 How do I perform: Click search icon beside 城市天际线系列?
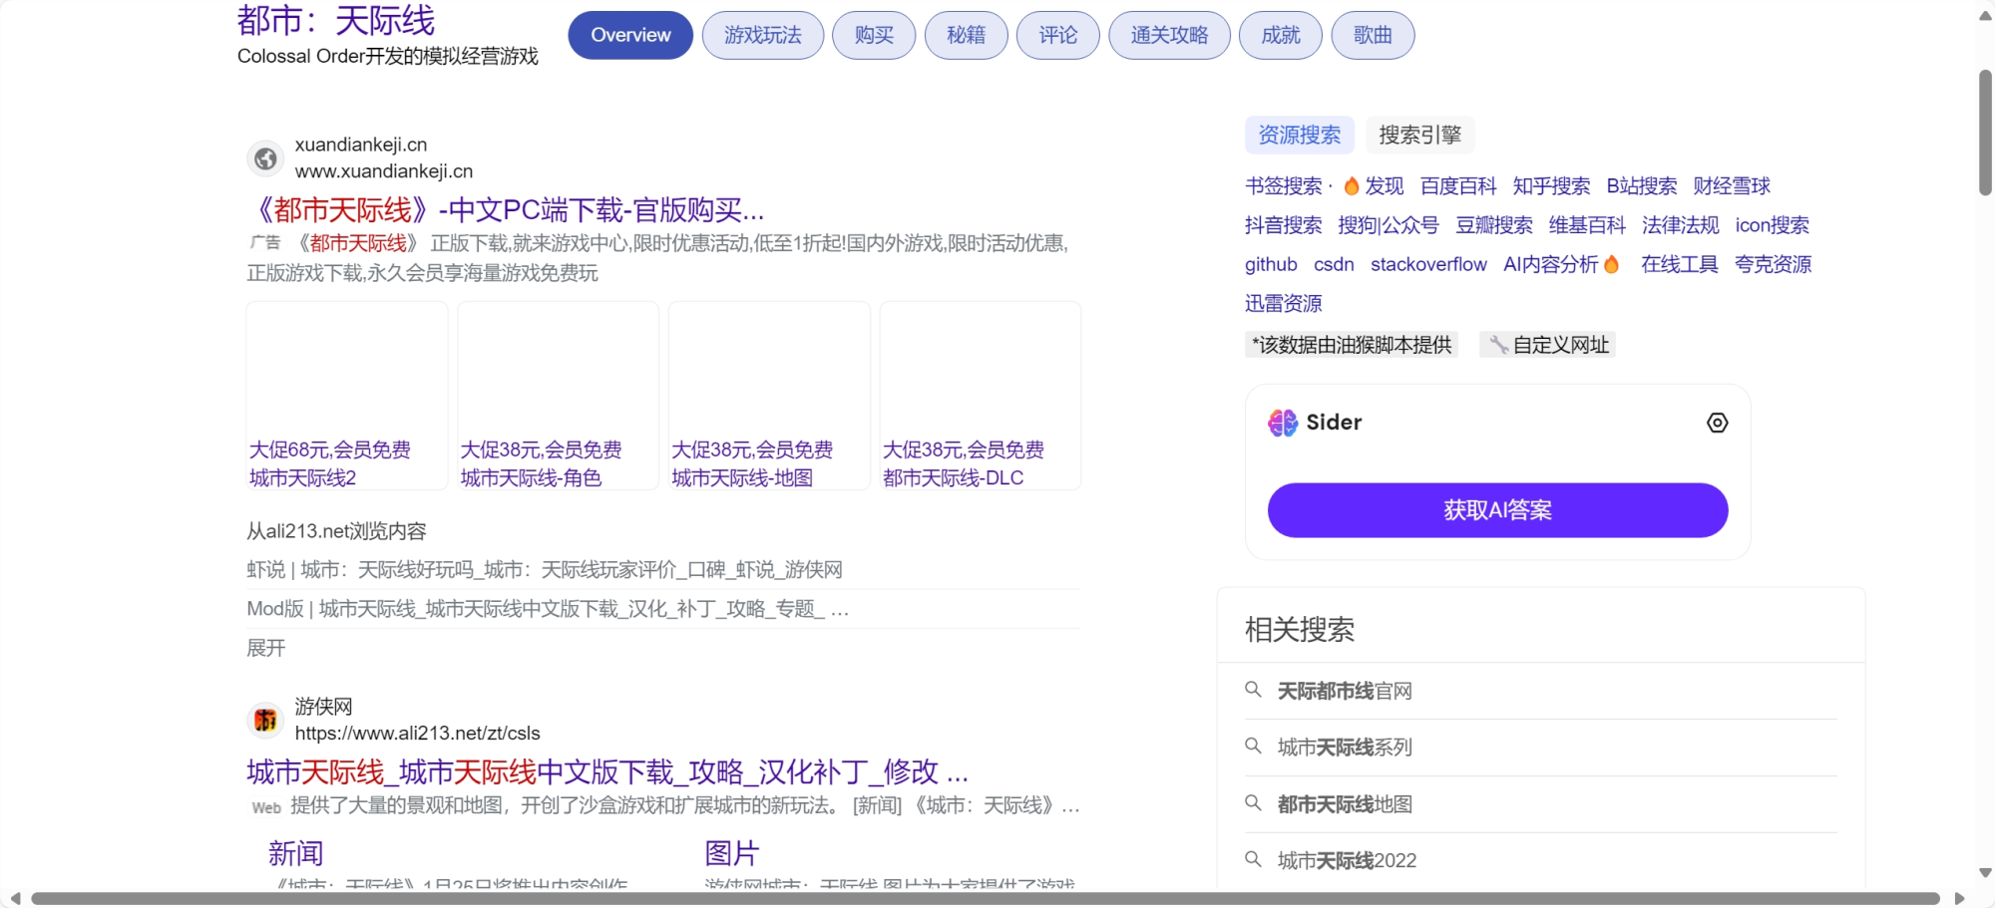[1254, 747]
